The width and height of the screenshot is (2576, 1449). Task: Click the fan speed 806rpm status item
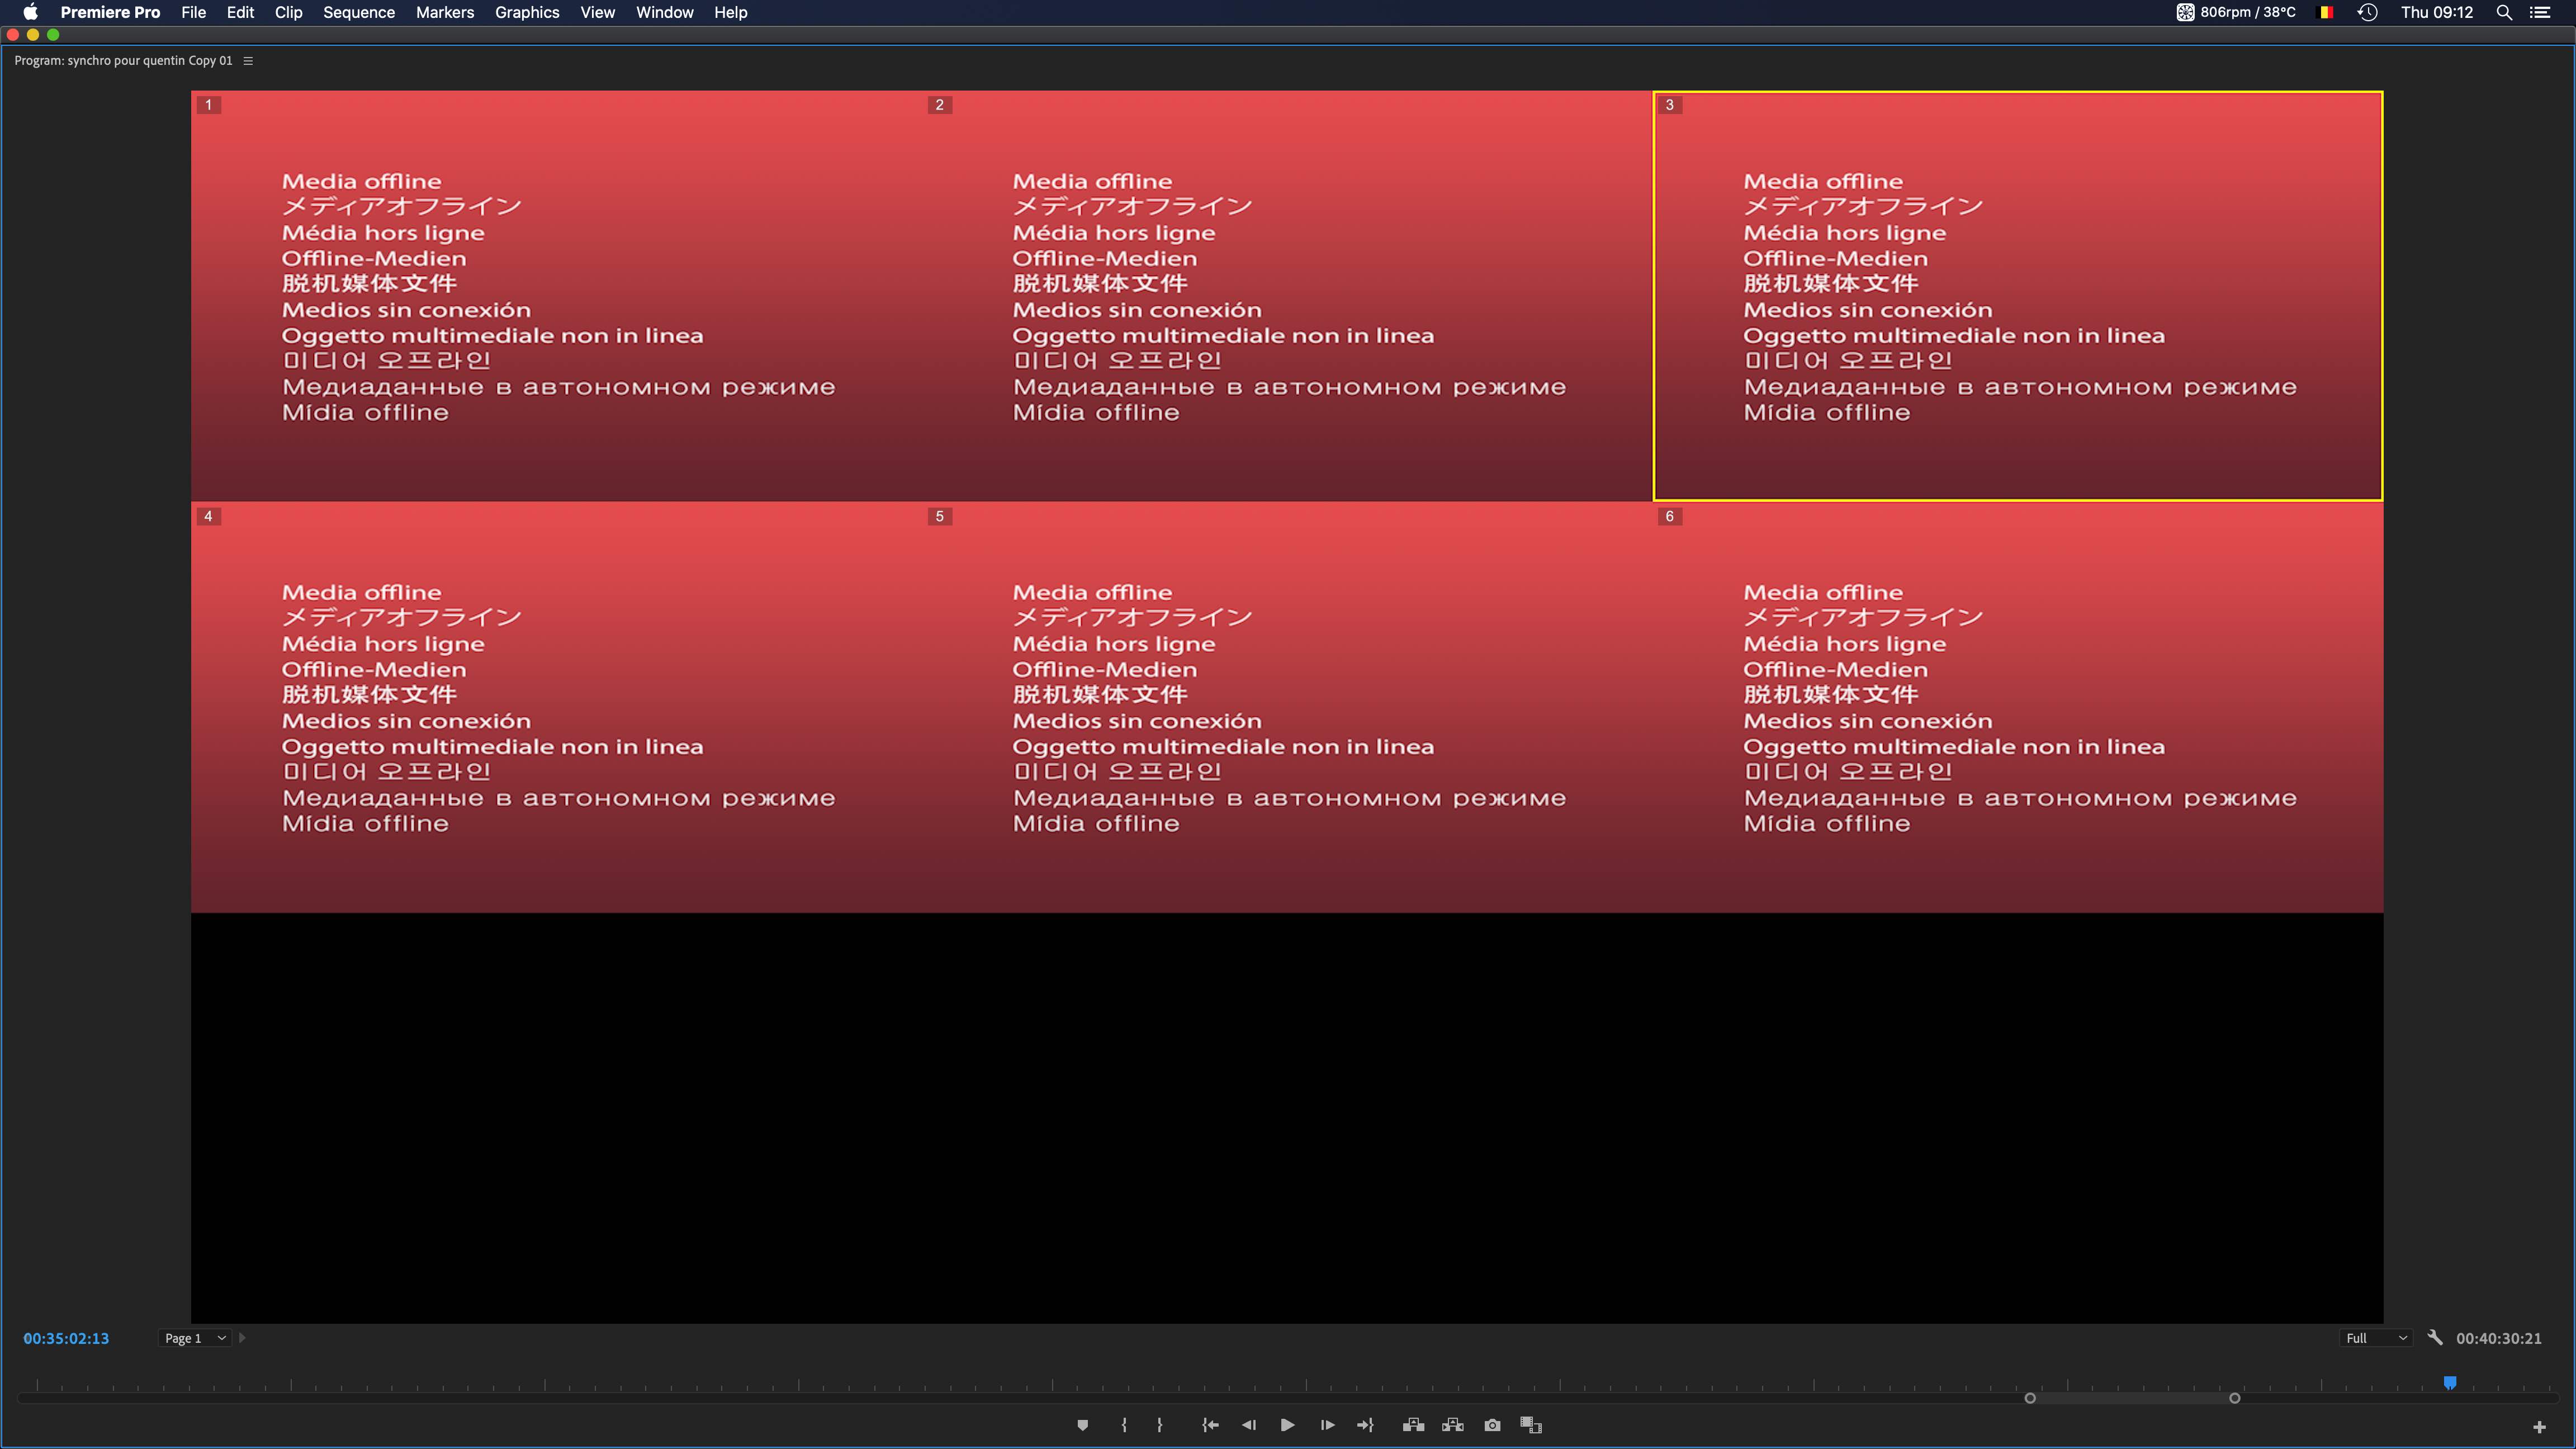point(2236,12)
